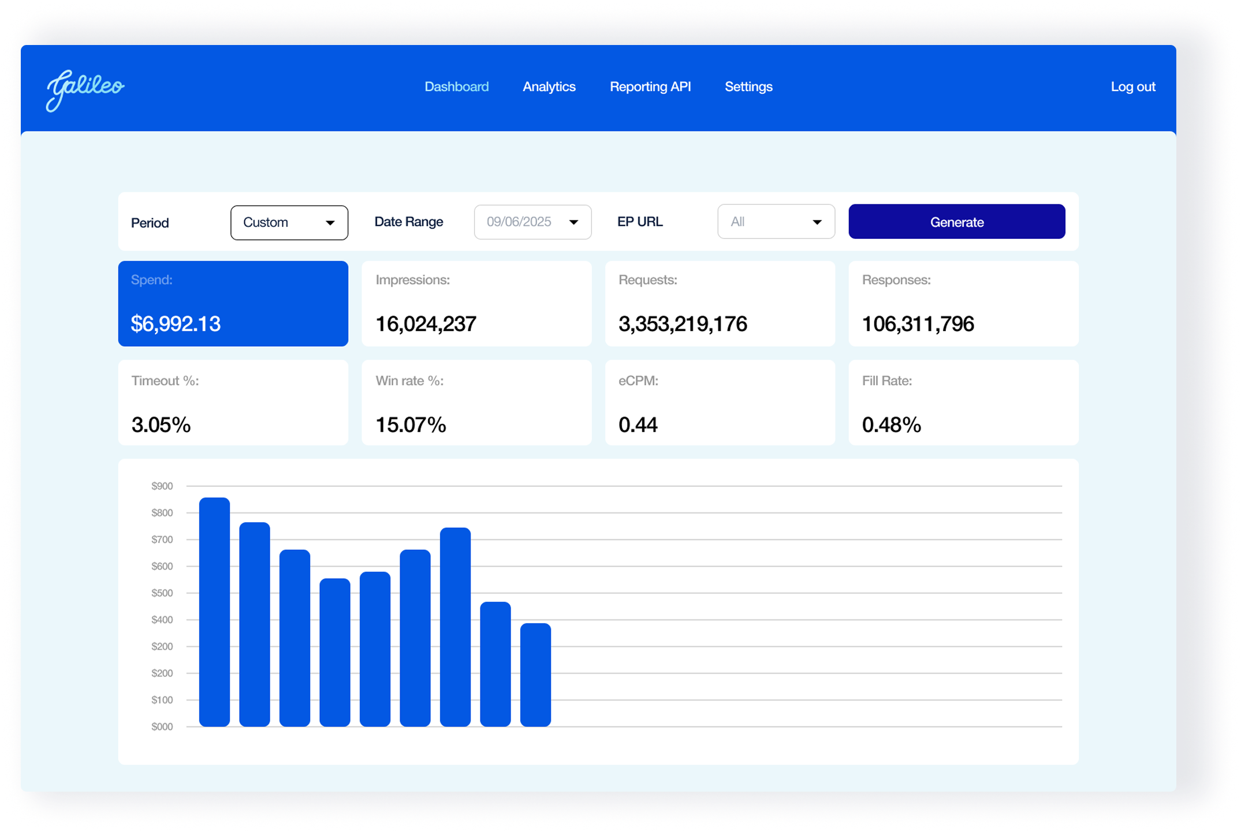The image size is (1241, 832).
Task: Select the Fill Rate card
Action: 963,403
